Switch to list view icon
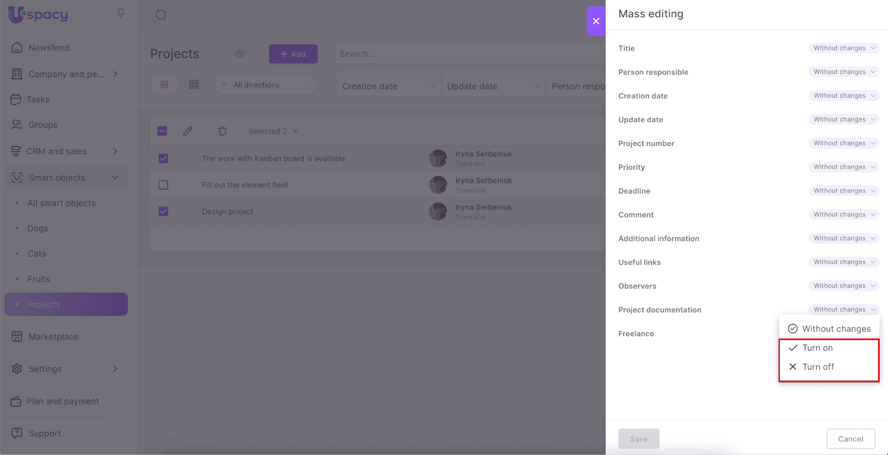This screenshot has height=455, width=888. pyautogui.click(x=164, y=85)
